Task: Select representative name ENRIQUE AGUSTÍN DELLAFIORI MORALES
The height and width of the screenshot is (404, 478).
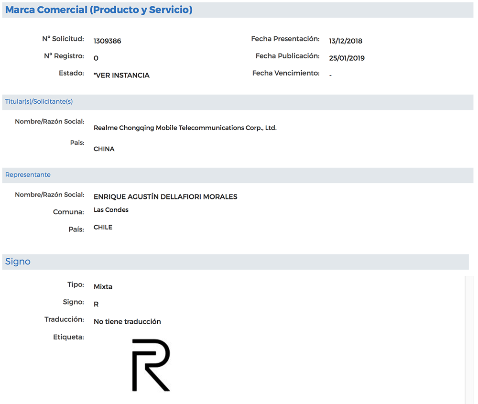Action: [165, 197]
